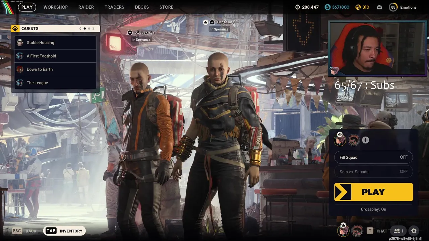Select the Dislexhia player nameplate
Screen dimensions: 429x241
pyautogui.click(x=144, y=32)
